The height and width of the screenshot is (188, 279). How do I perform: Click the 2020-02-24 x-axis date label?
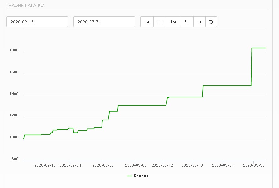pyautogui.click(x=70, y=165)
